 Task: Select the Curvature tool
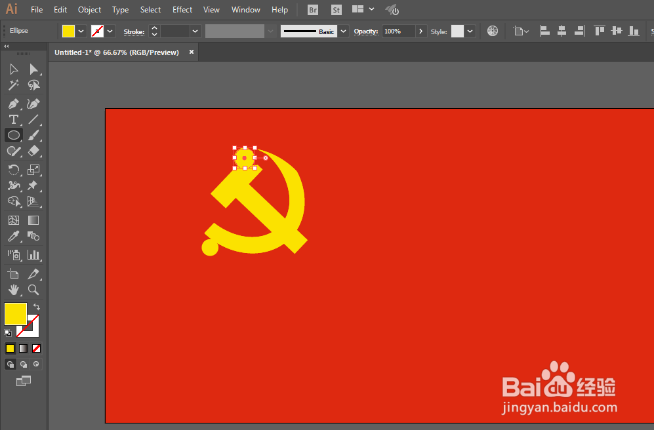33,104
